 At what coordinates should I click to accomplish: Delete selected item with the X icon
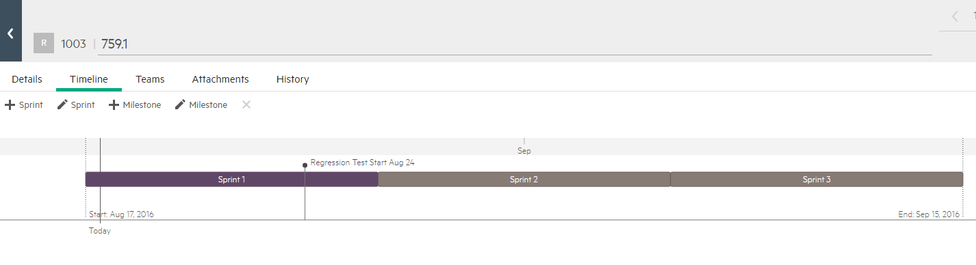point(246,104)
